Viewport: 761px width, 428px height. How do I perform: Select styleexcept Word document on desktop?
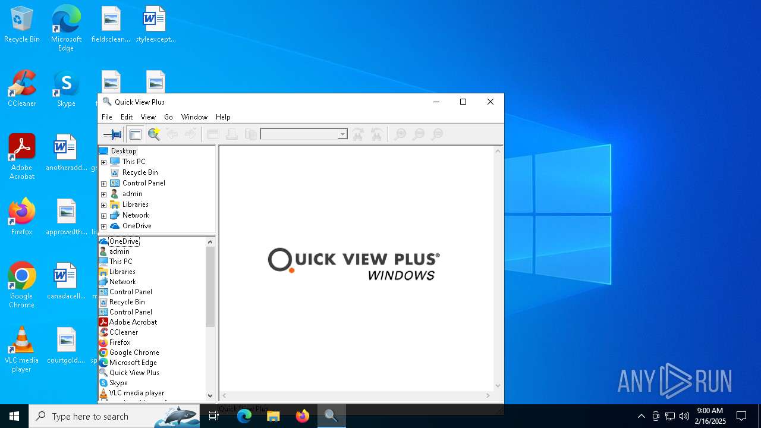tap(156, 25)
